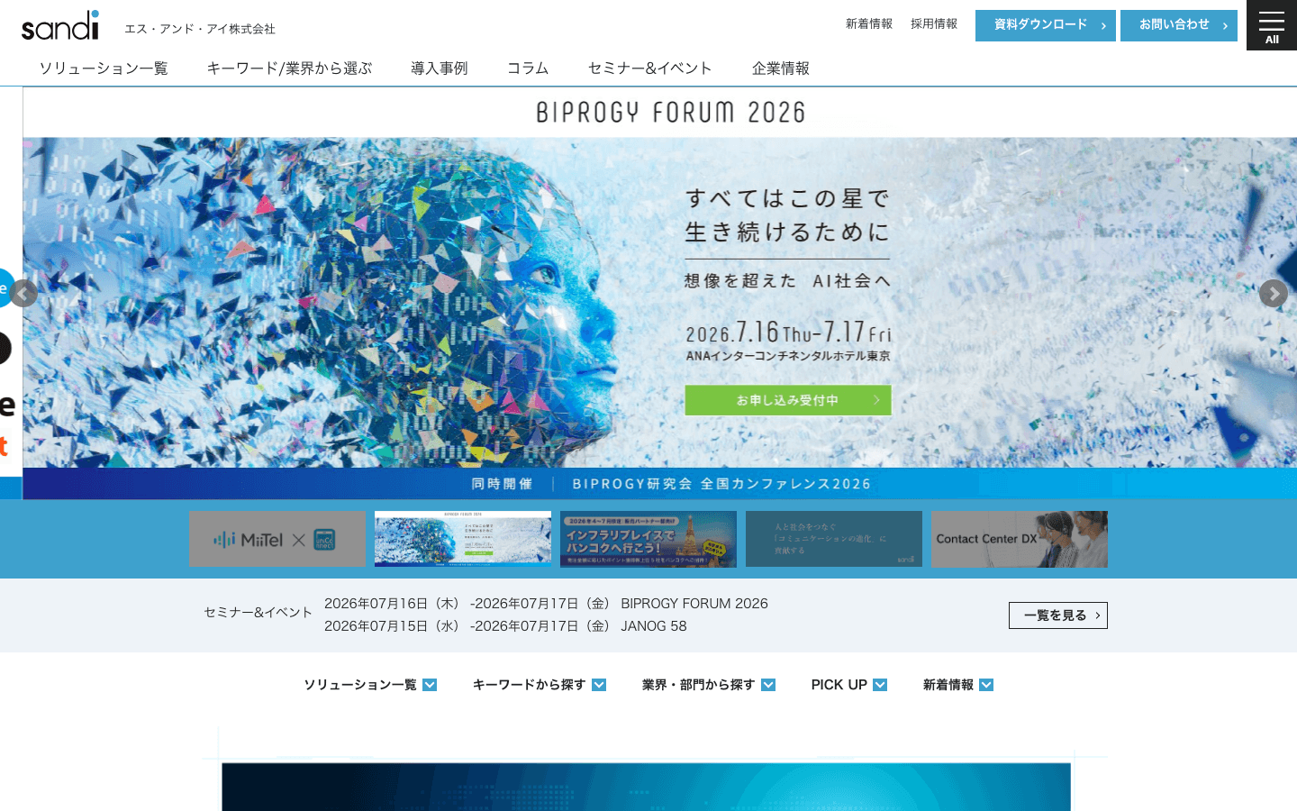Screen dimensions: 1297x811
Task: Open 採用情報 header link
Action: pos(933,24)
